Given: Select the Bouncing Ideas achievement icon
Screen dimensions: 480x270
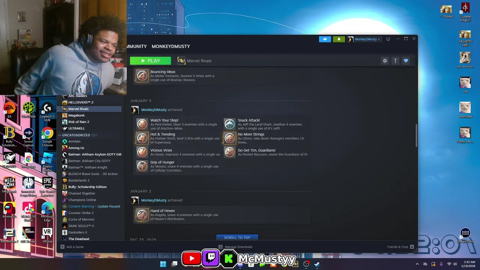Looking at the screenshot, I should 142,76.
